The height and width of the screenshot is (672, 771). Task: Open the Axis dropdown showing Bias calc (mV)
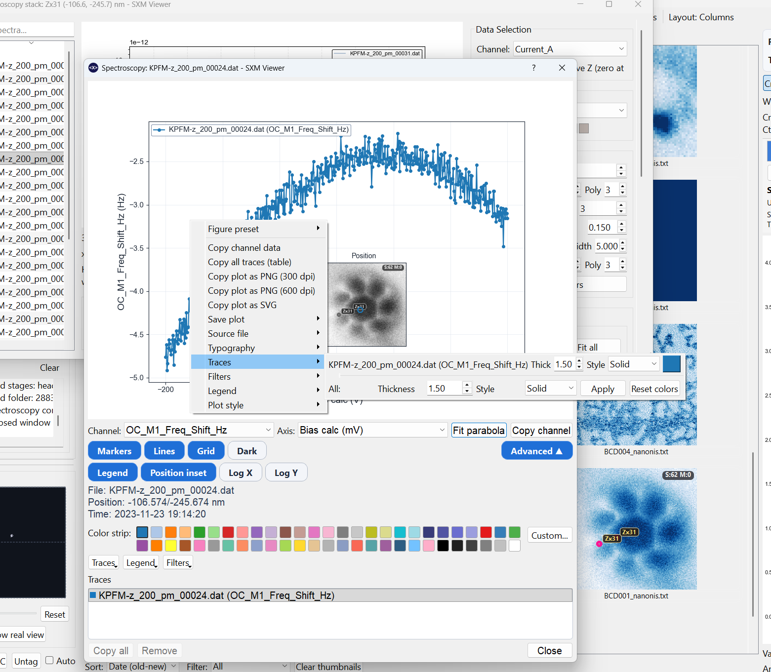coord(372,430)
